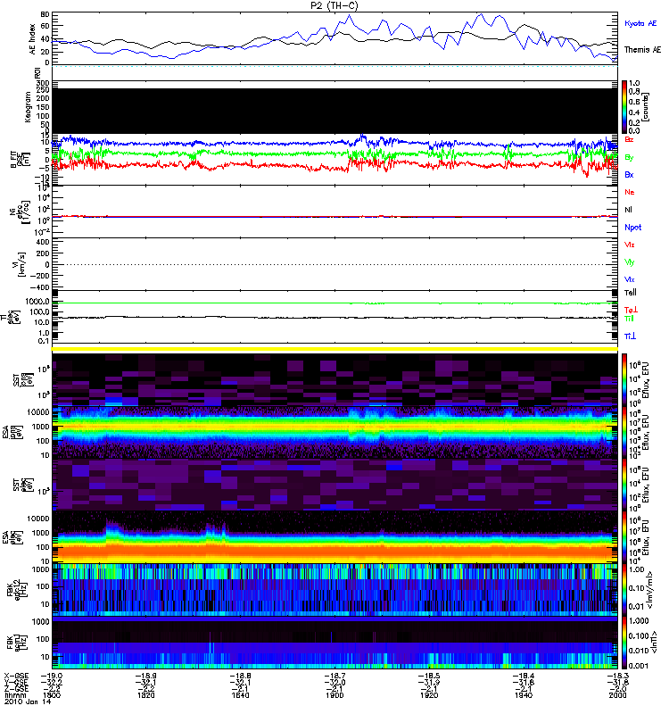Click the ESA electron energy spectrogram
This screenshot has height=714, width=669.
coord(334,538)
